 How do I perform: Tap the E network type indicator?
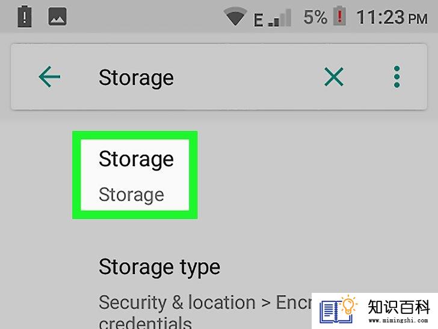click(x=258, y=20)
